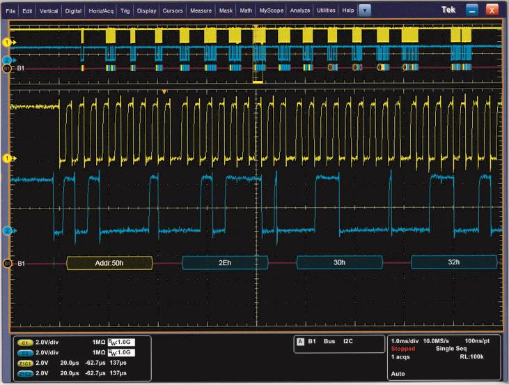Click the channel 1 marker in the zoomed waveform view

click(8, 159)
